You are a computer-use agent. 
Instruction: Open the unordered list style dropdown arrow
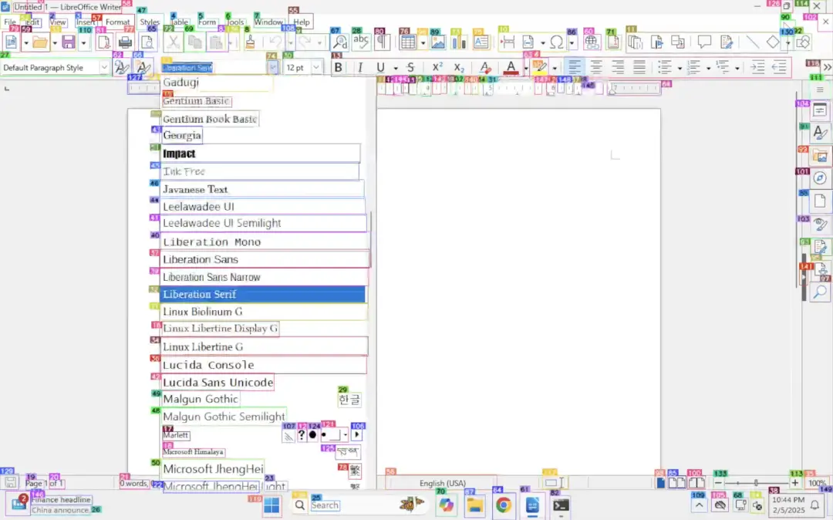click(680, 68)
